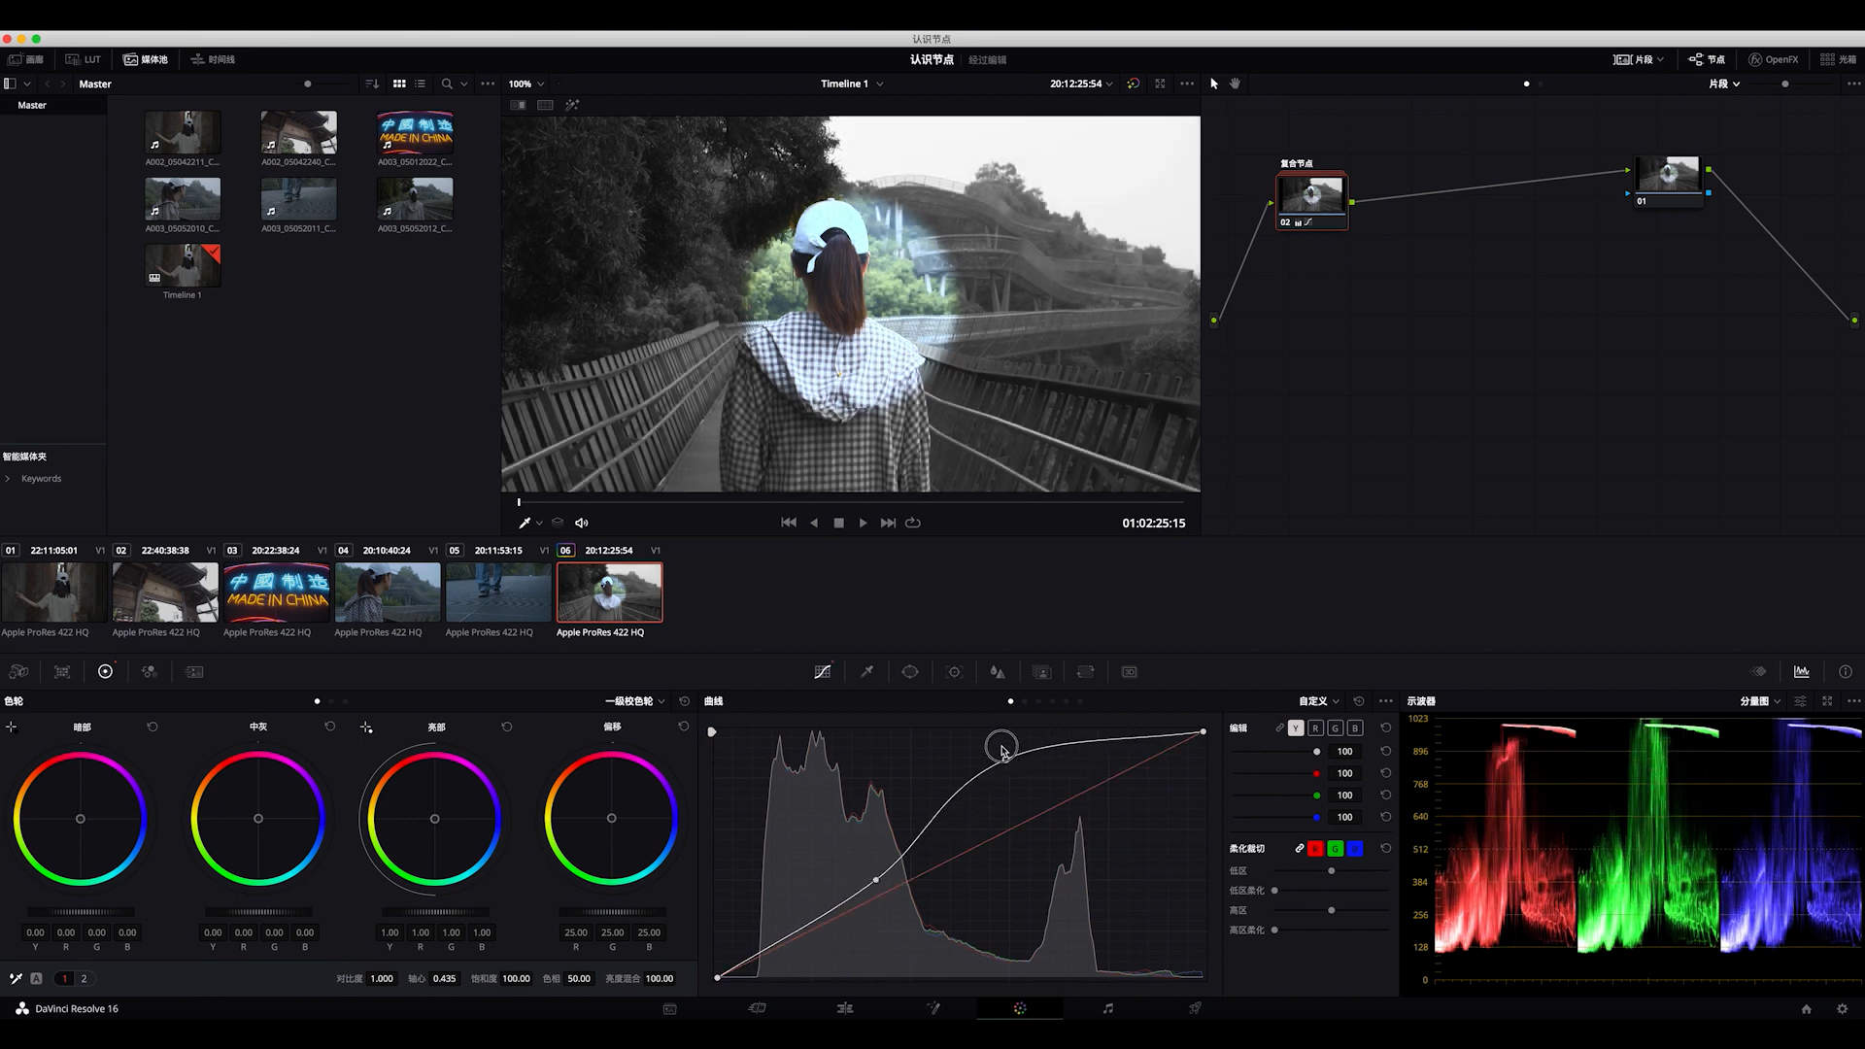
Task: Select the Qualifier eyedropper tool
Action: tap(866, 672)
